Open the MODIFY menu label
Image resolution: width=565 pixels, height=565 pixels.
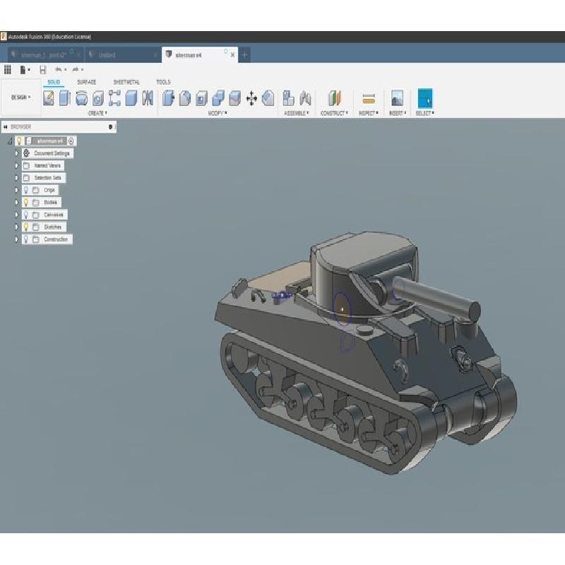click(218, 113)
